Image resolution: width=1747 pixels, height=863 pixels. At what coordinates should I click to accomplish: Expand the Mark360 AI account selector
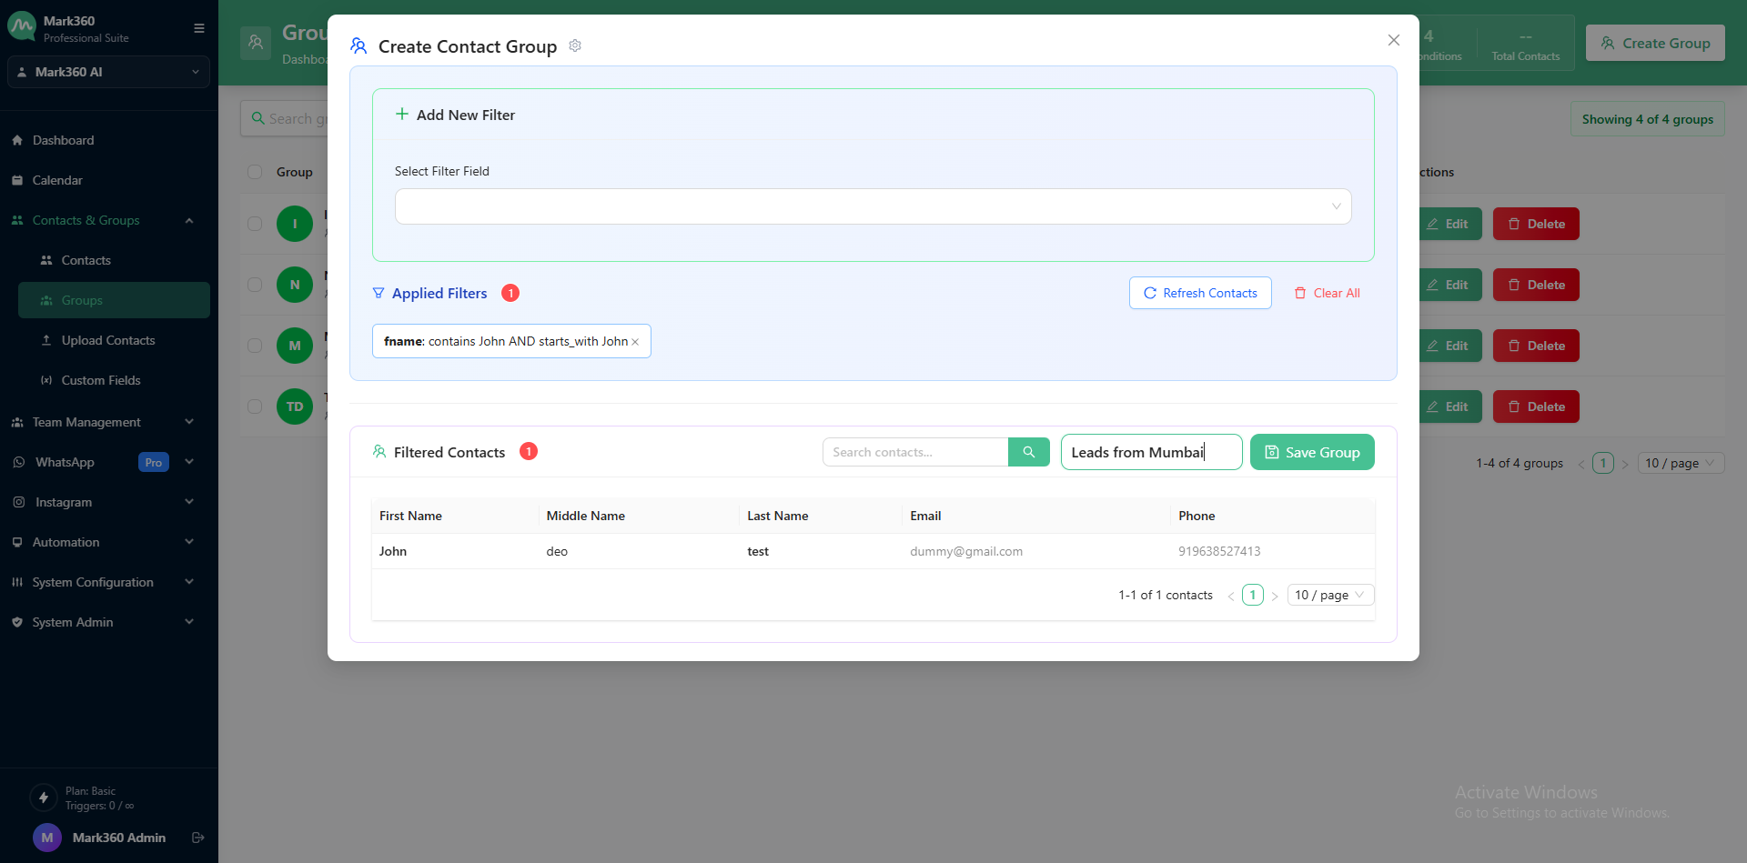[x=108, y=72]
